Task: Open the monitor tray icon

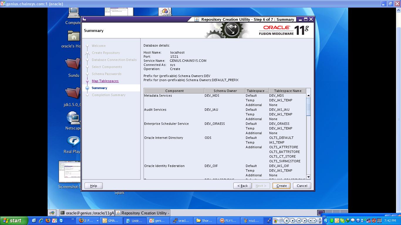Action: pos(379,221)
